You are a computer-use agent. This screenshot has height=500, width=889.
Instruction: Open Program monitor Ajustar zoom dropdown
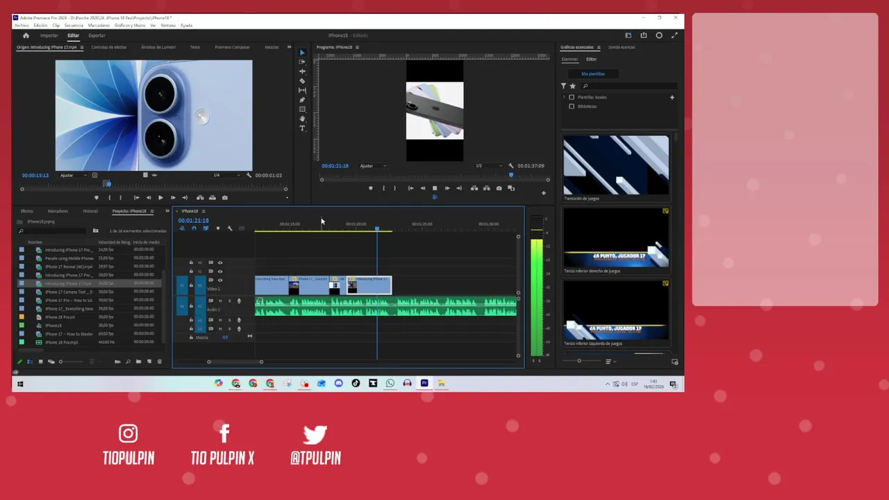(373, 166)
